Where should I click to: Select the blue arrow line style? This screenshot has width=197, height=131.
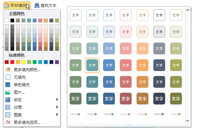pyautogui.click(x=109, y=114)
